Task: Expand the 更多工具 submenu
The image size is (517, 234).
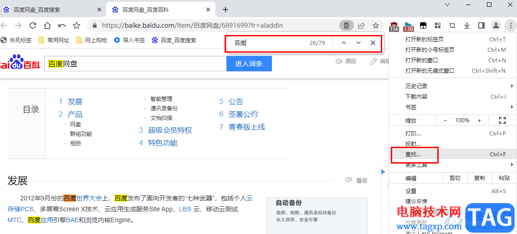Action: click(x=452, y=164)
